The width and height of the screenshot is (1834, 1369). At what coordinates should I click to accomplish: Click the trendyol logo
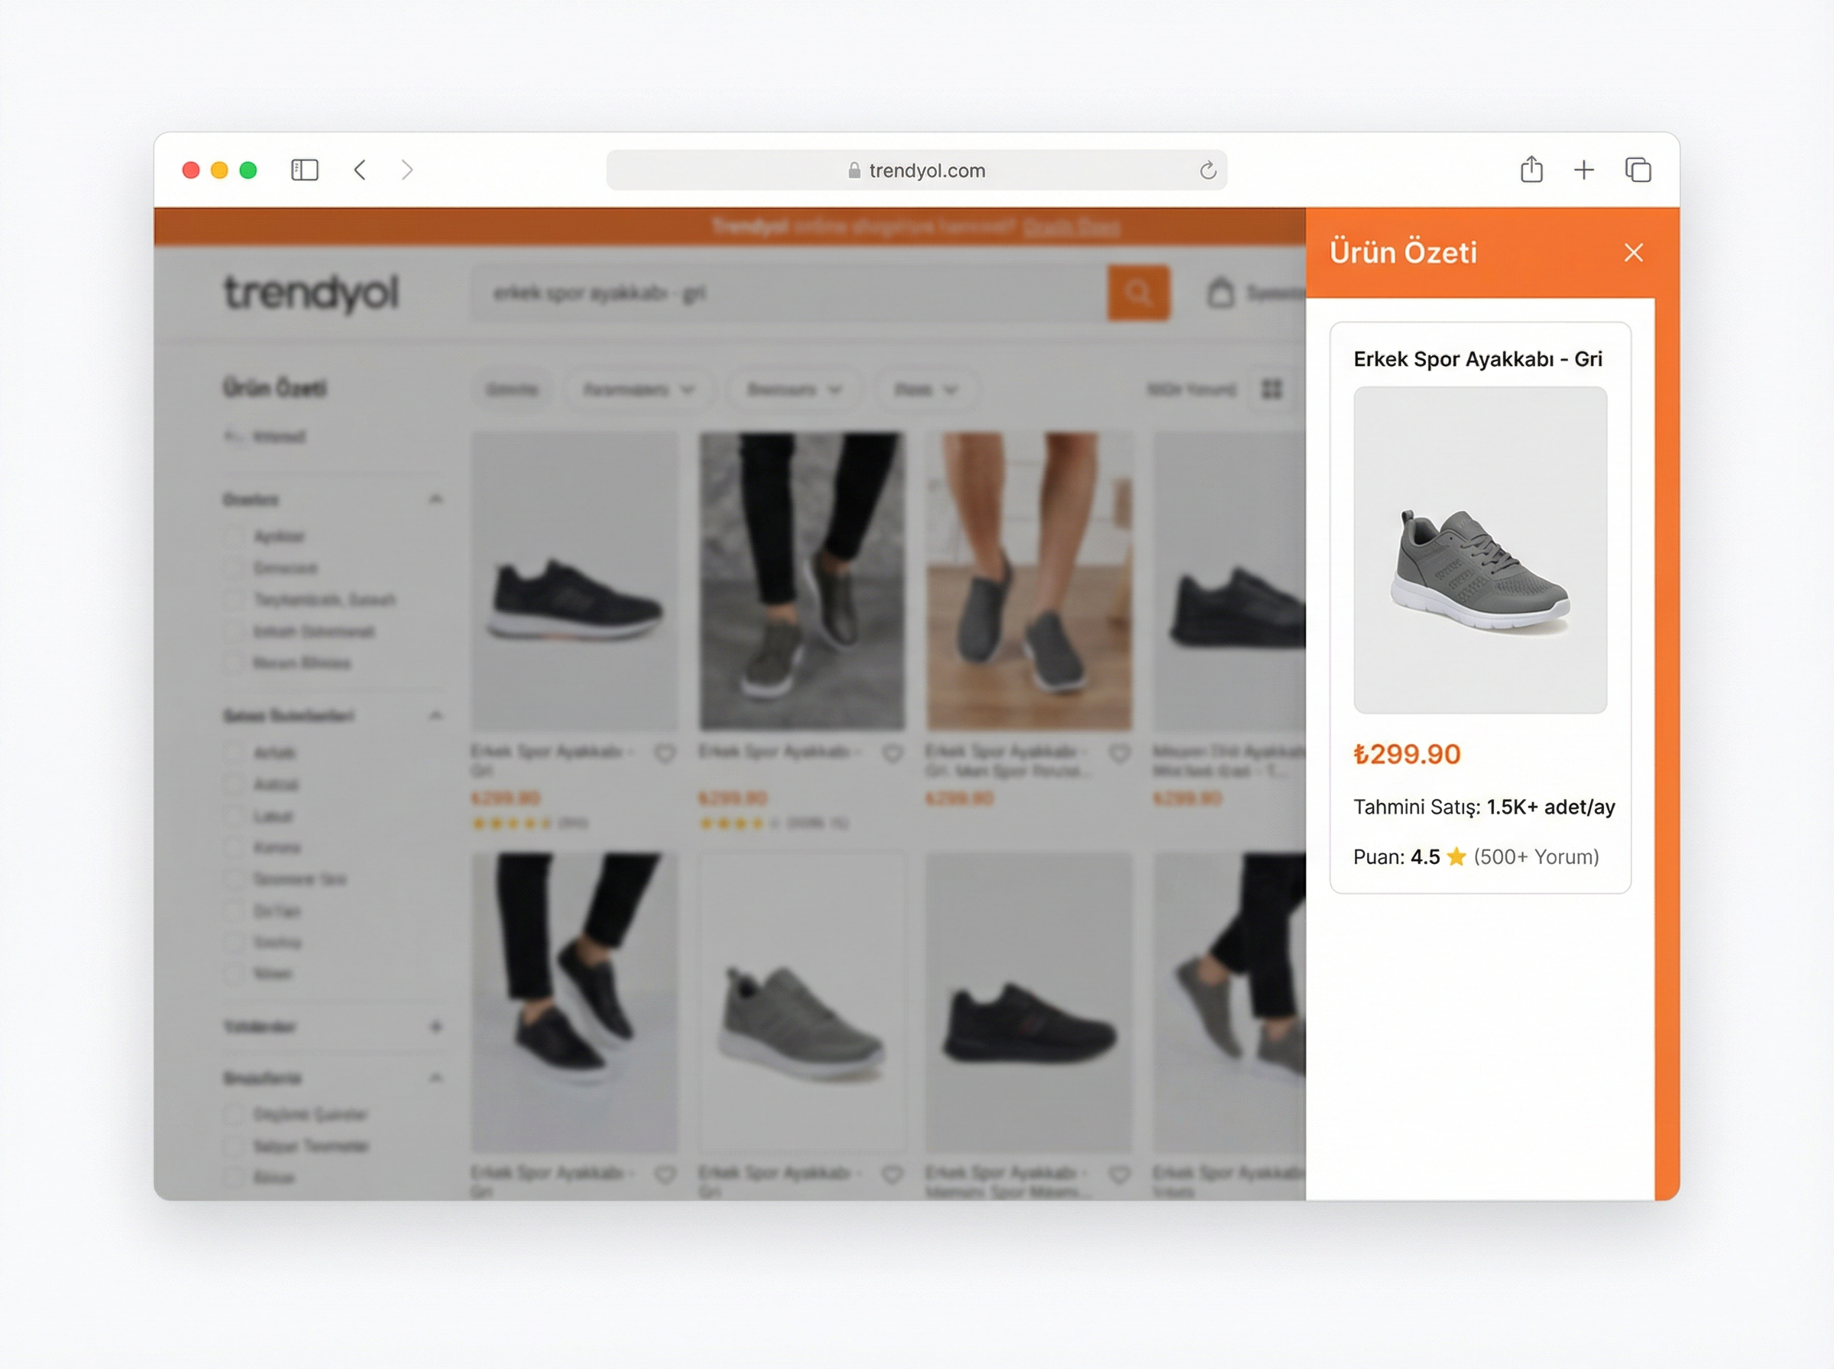[x=311, y=293]
